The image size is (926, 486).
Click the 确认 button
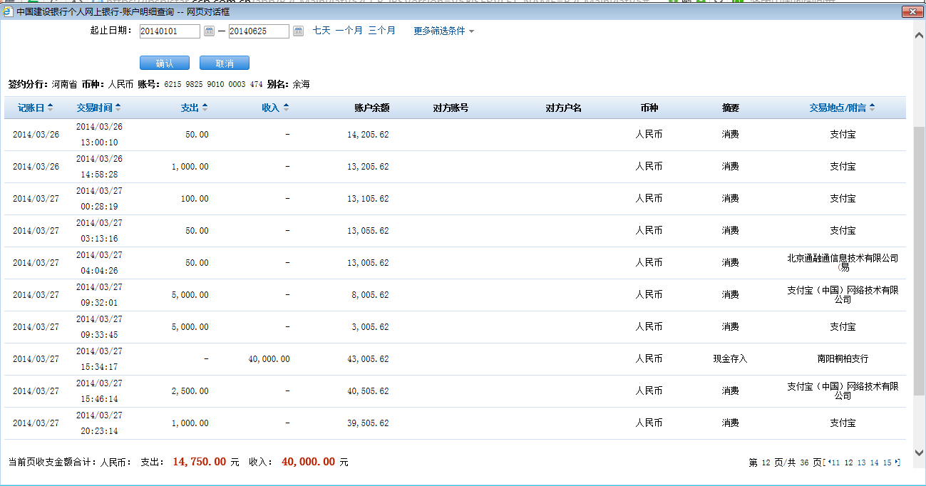(x=165, y=63)
